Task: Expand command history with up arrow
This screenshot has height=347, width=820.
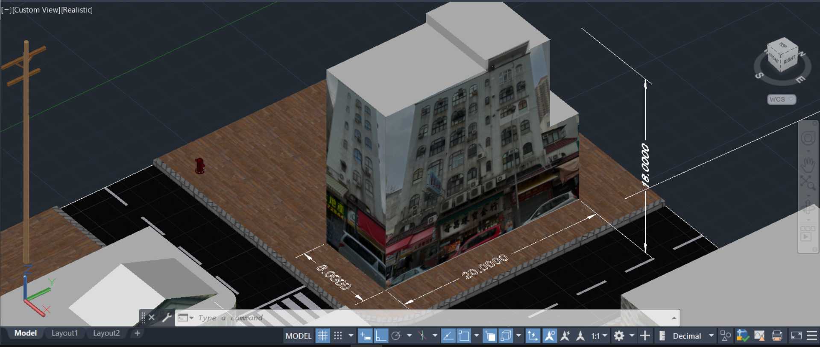Action: (x=674, y=318)
